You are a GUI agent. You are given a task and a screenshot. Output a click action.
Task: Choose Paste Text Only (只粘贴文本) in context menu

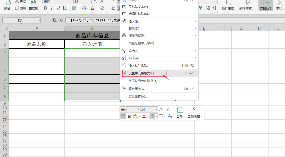click(159, 7)
